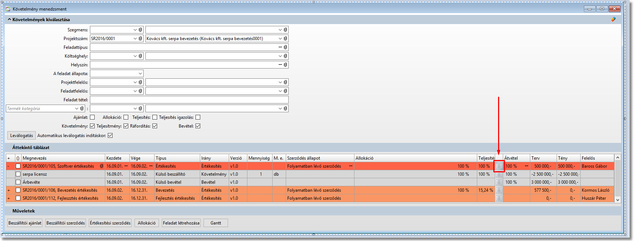Uncheck the Teljesítmény checkbox
Viewport: 634px width, 242px height.
click(x=126, y=126)
